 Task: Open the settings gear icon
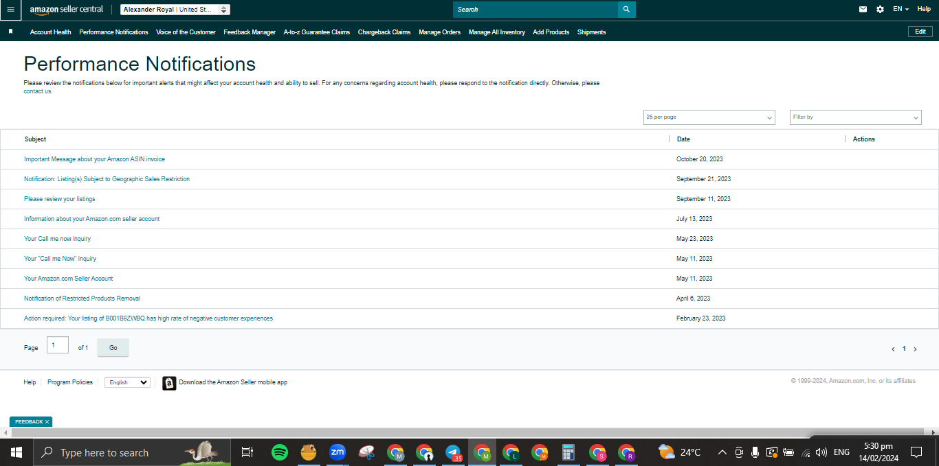click(880, 10)
